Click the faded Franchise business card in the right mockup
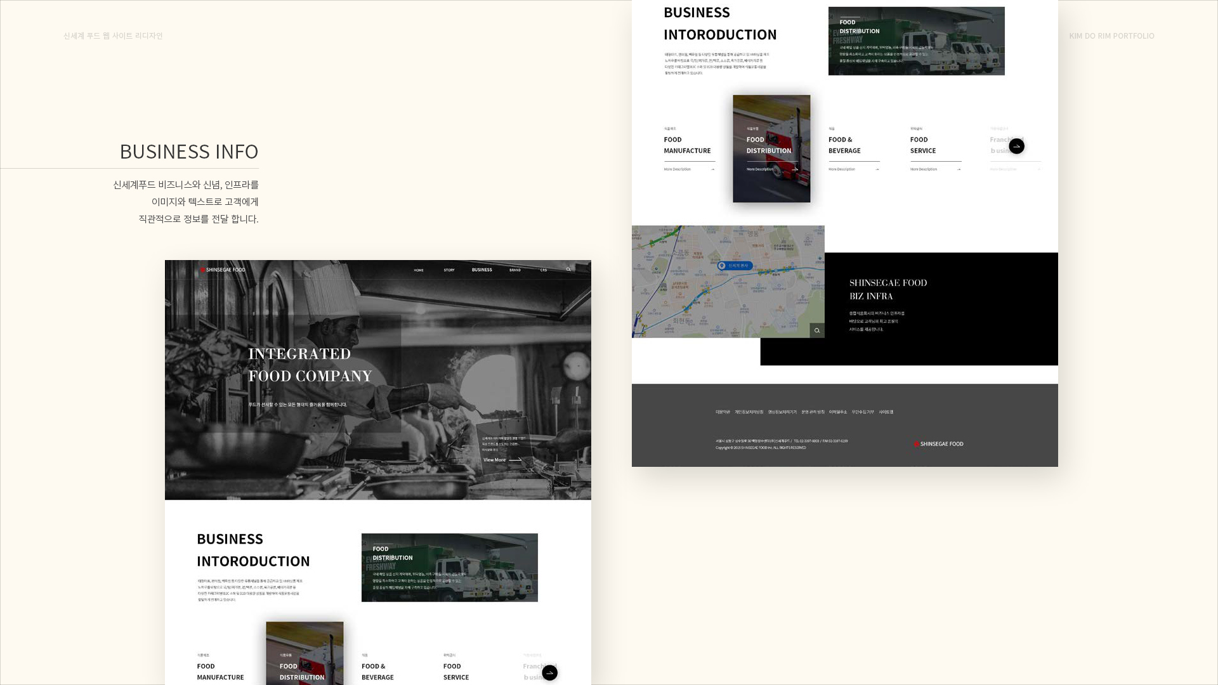The height and width of the screenshot is (685, 1218). (x=1015, y=149)
